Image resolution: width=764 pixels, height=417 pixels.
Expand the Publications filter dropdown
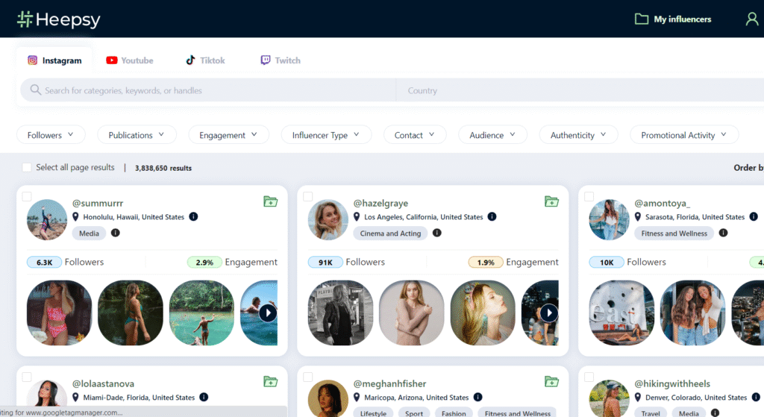click(x=137, y=135)
